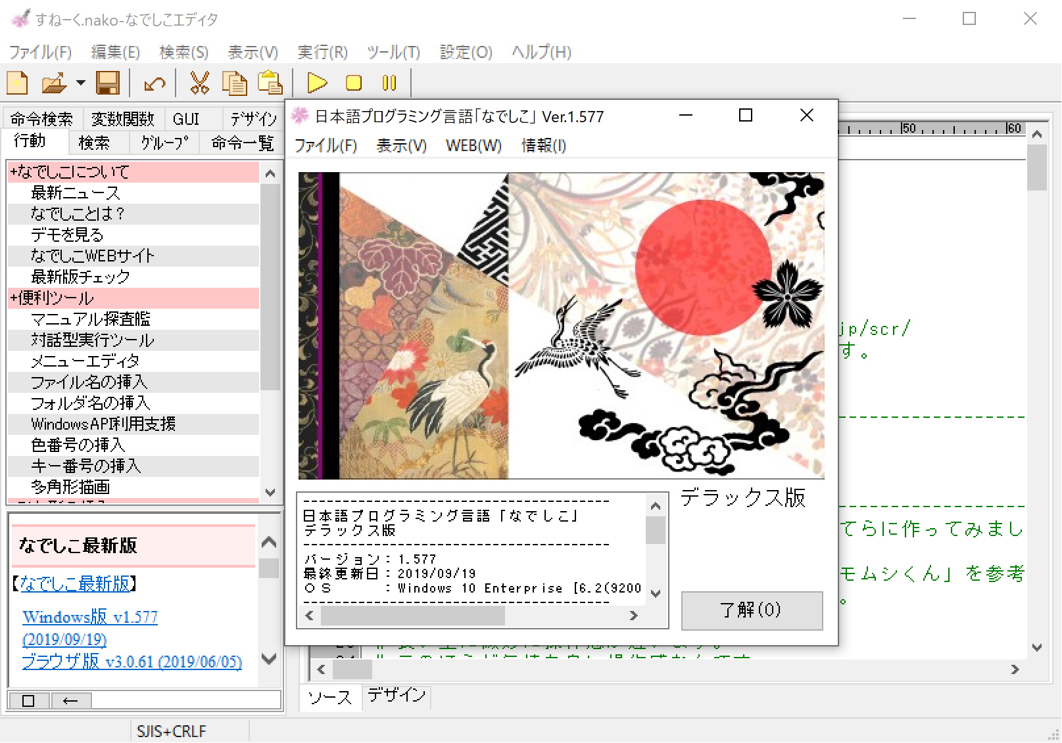Click the 了解(O) button
Image resolution: width=1062 pixels, height=743 pixels.
(752, 610)
